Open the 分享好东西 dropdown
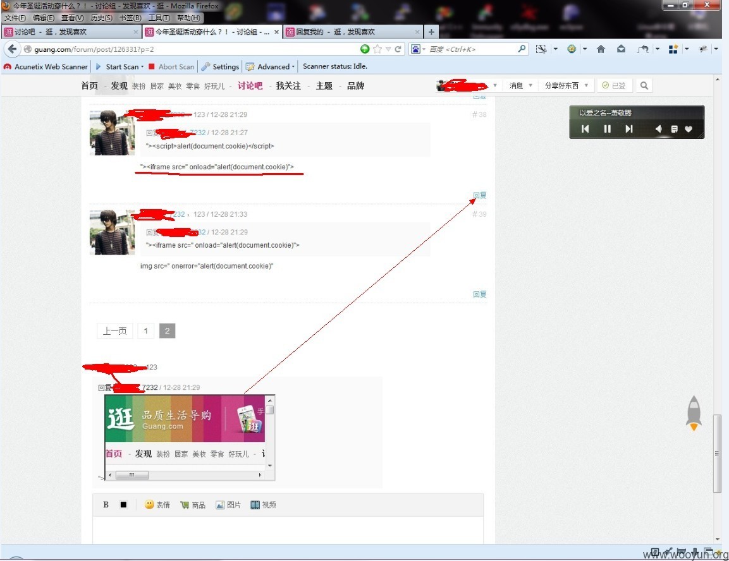 click(567, 85)
